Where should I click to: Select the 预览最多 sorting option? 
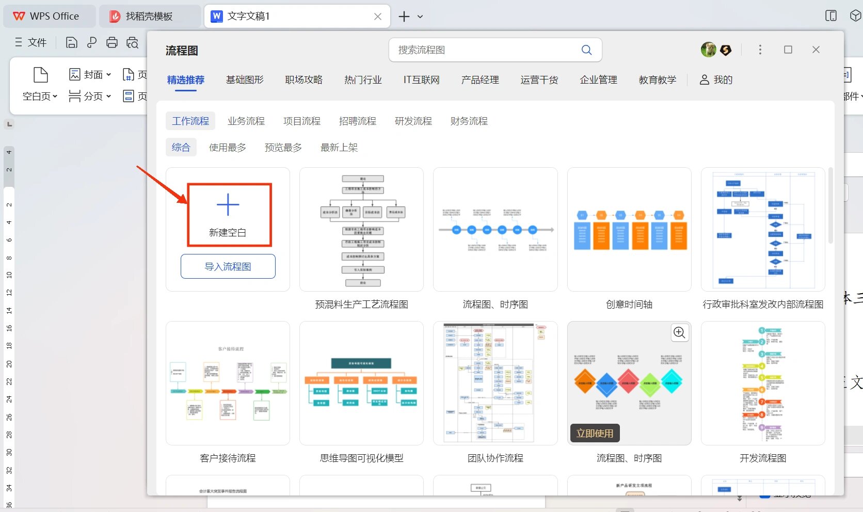[282, 147]
